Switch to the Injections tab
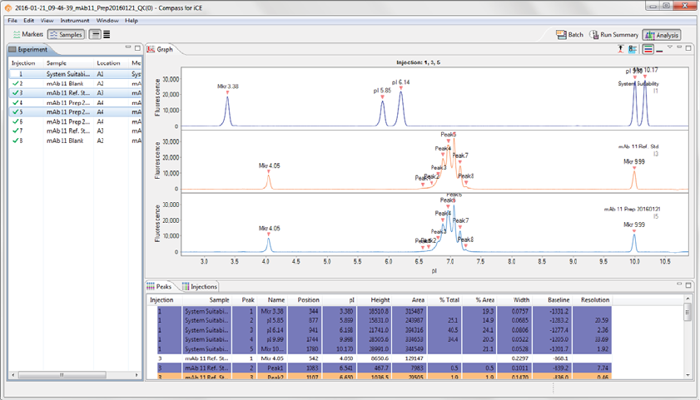700x400 pixels. click(199, 287)
